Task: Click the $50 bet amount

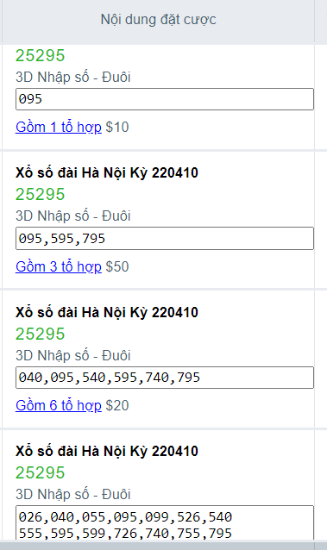Action: point(117,266)
